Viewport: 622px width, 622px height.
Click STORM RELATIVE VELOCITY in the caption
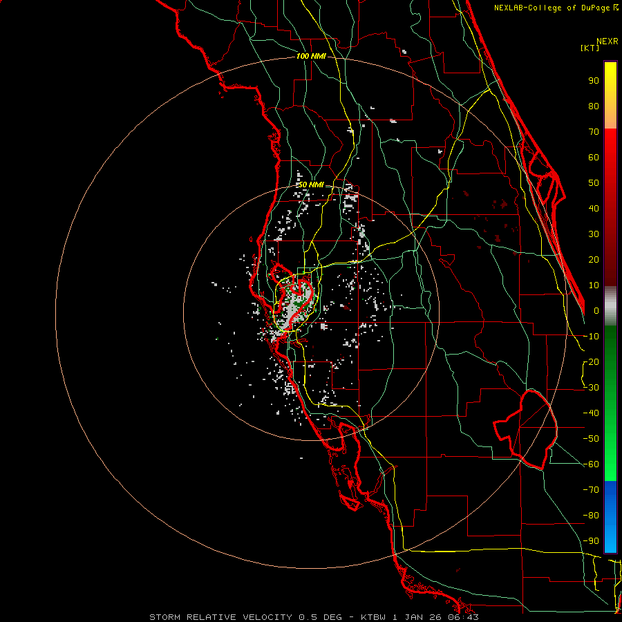[x=221, y=617]
